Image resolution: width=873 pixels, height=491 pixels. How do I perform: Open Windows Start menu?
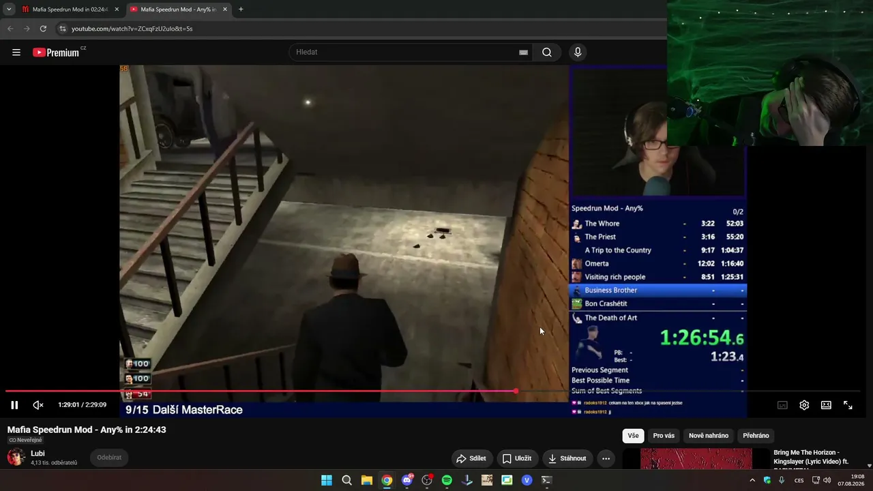coord(327,480)
